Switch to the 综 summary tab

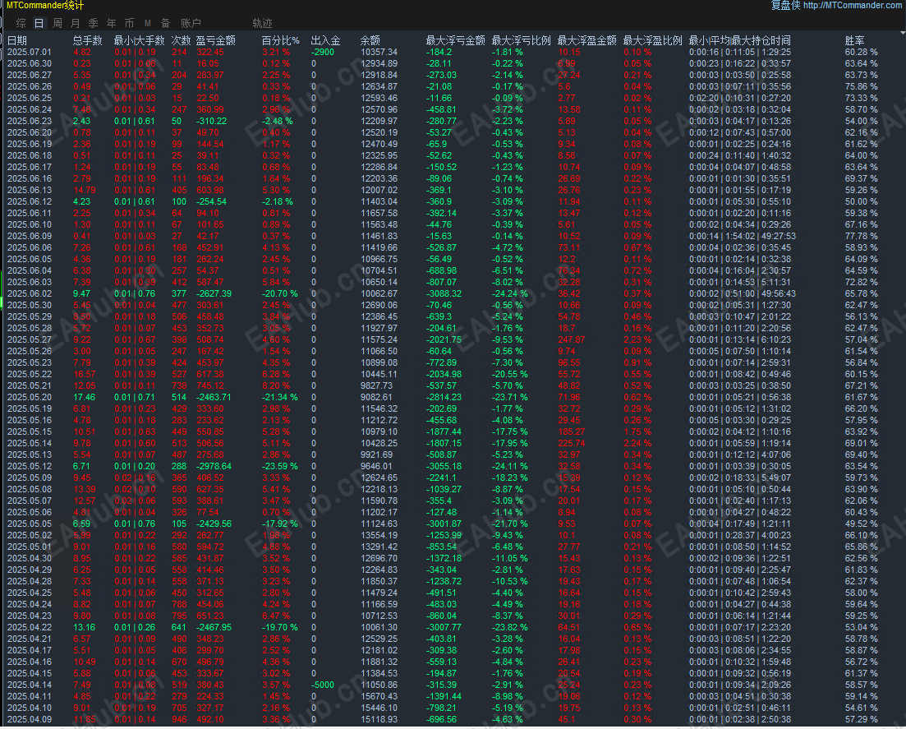pos(21,23)
